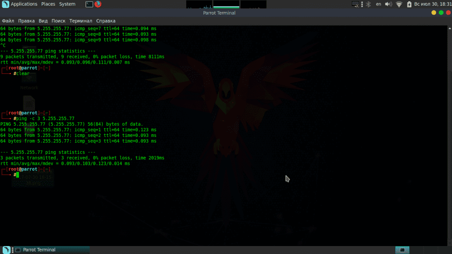452x254 pixels.
Task: Click the Parrot logo menu icon
Action: 5,4
